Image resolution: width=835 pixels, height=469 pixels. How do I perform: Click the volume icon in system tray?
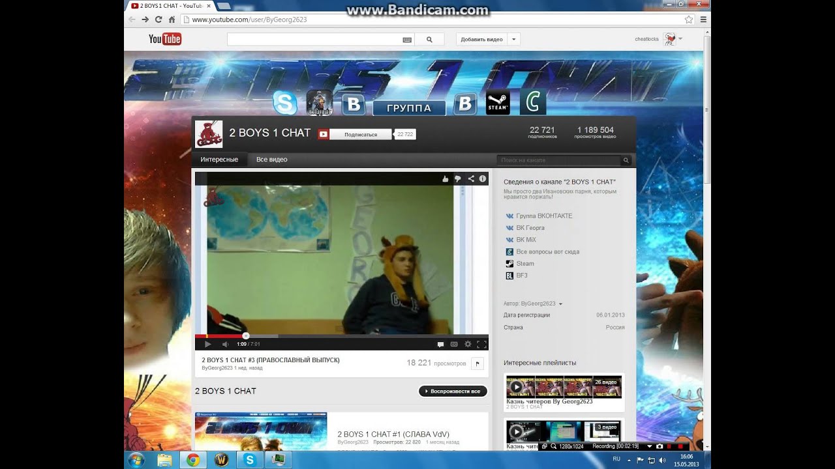pyautogui.click(x=663, y=460)
